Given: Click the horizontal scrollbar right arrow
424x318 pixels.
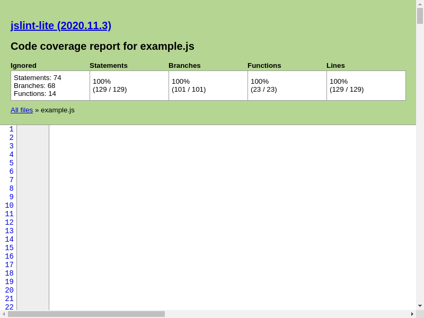Looking at the screenshot, I should (412, 314).
